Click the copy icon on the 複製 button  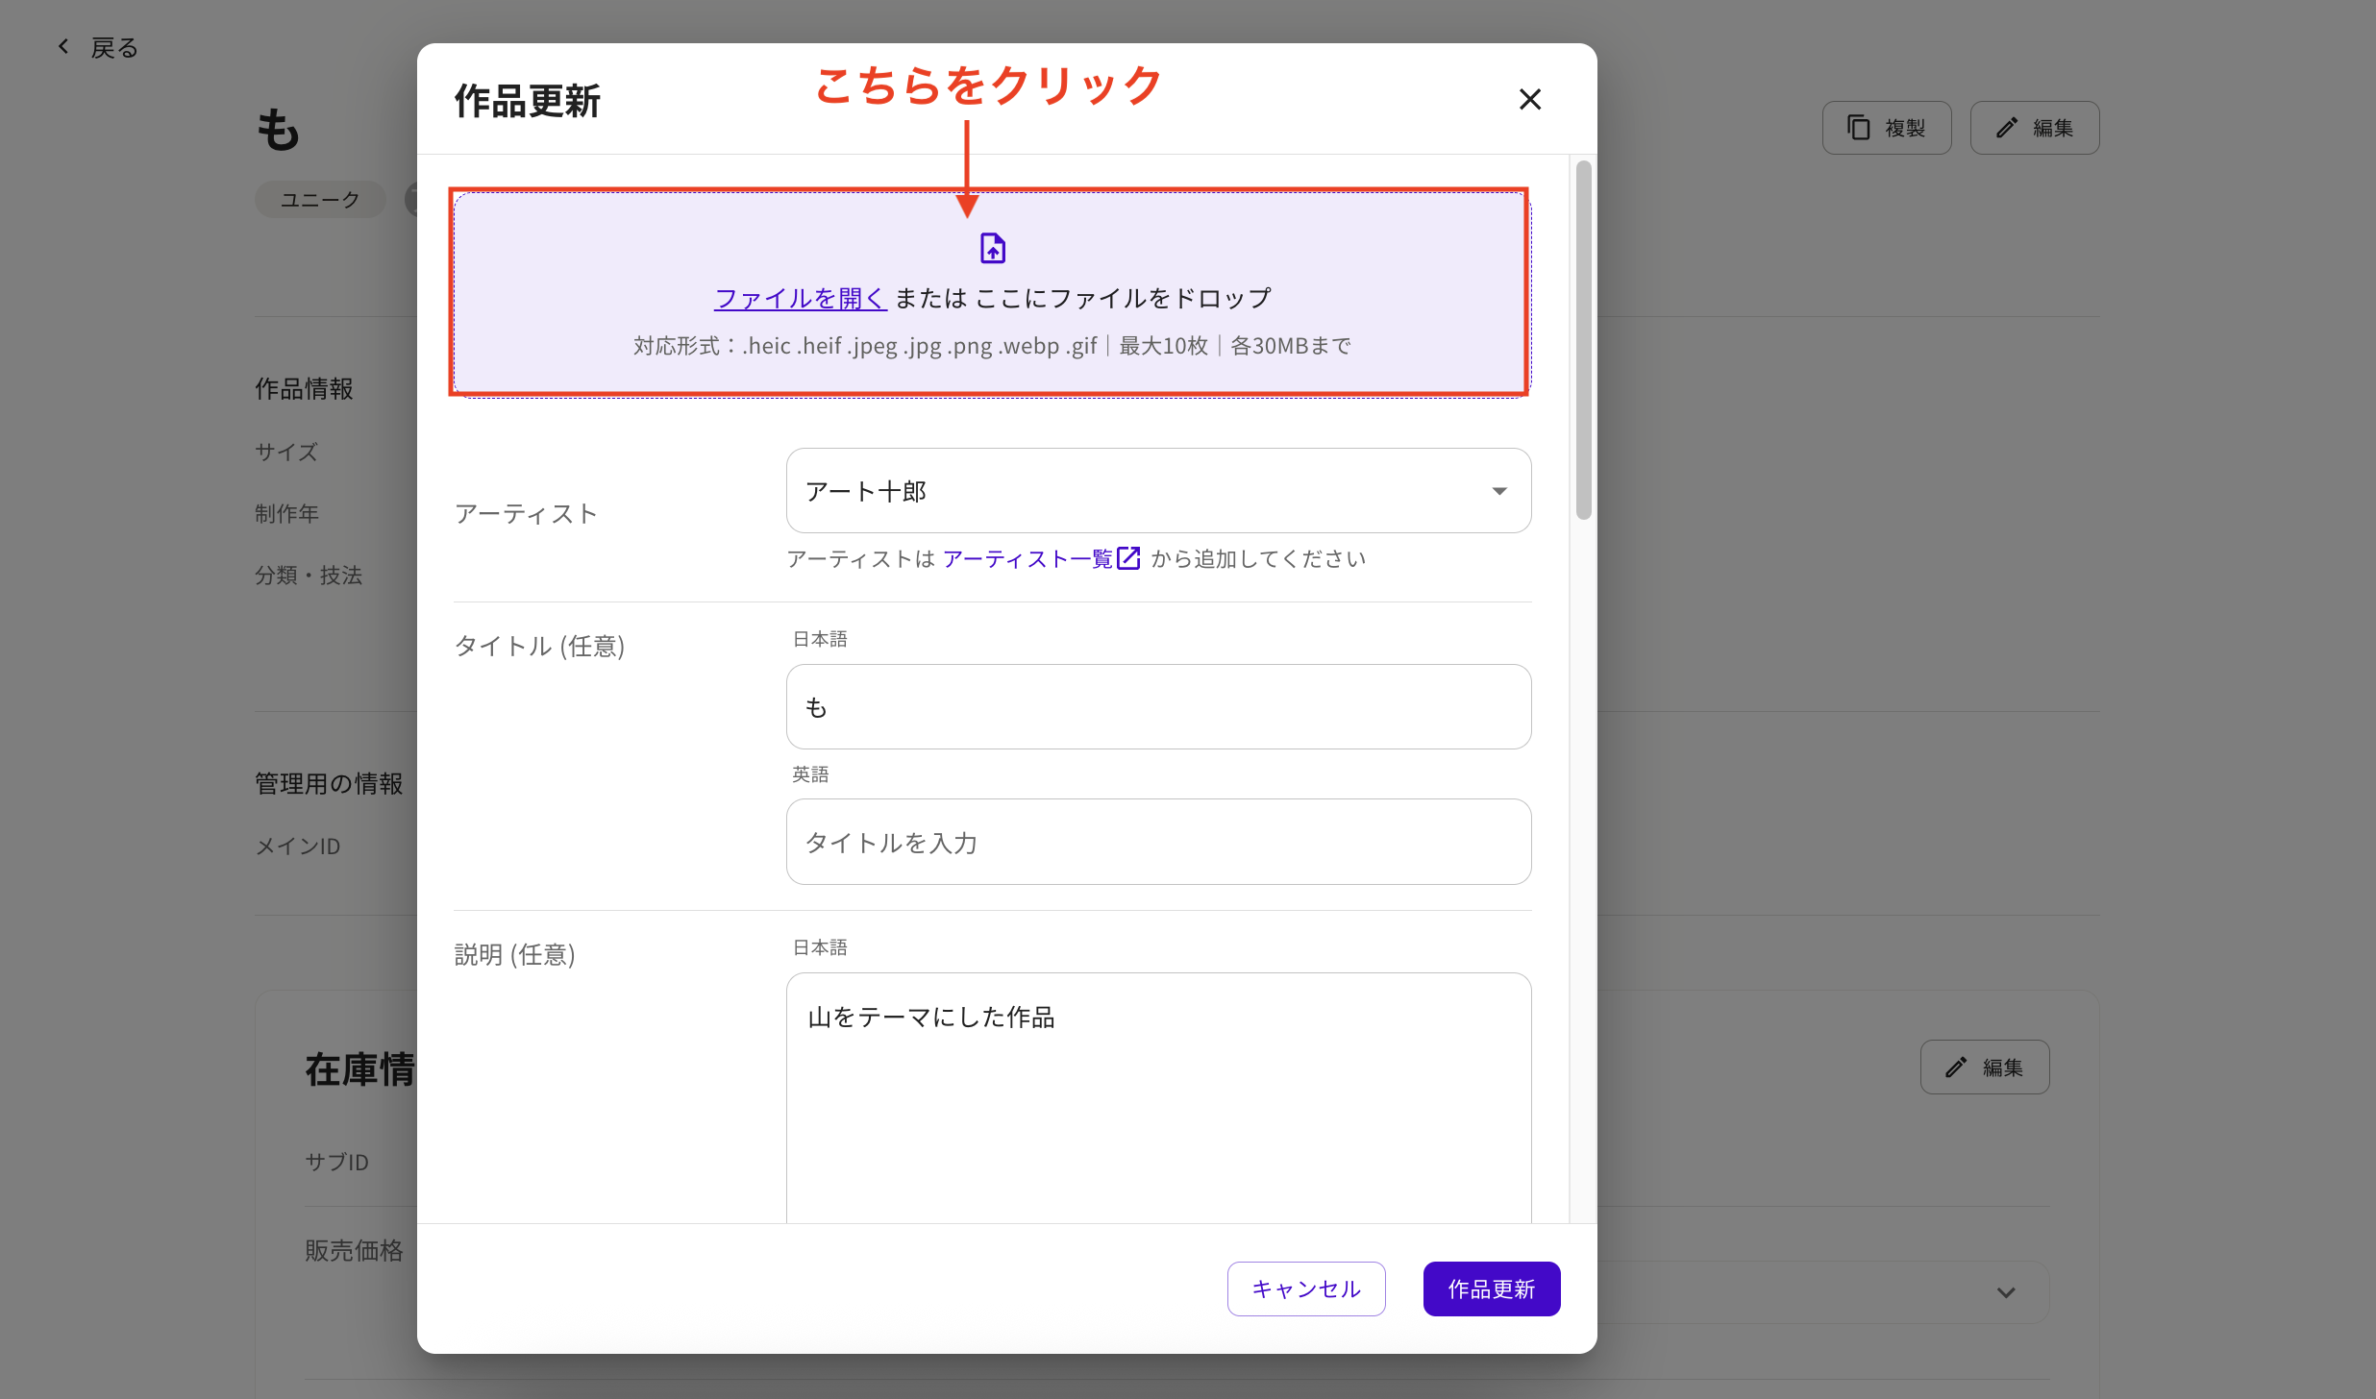[1858, 127]
